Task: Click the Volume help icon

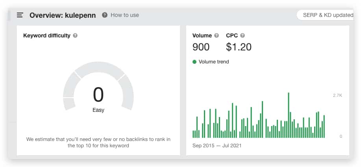Action: pyautogui.click(x=217, y=36)
